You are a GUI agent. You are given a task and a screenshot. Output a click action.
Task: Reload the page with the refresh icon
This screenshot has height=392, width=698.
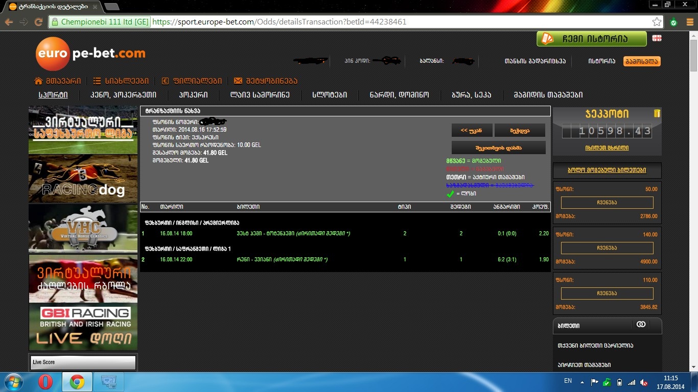tap(38, 22)
